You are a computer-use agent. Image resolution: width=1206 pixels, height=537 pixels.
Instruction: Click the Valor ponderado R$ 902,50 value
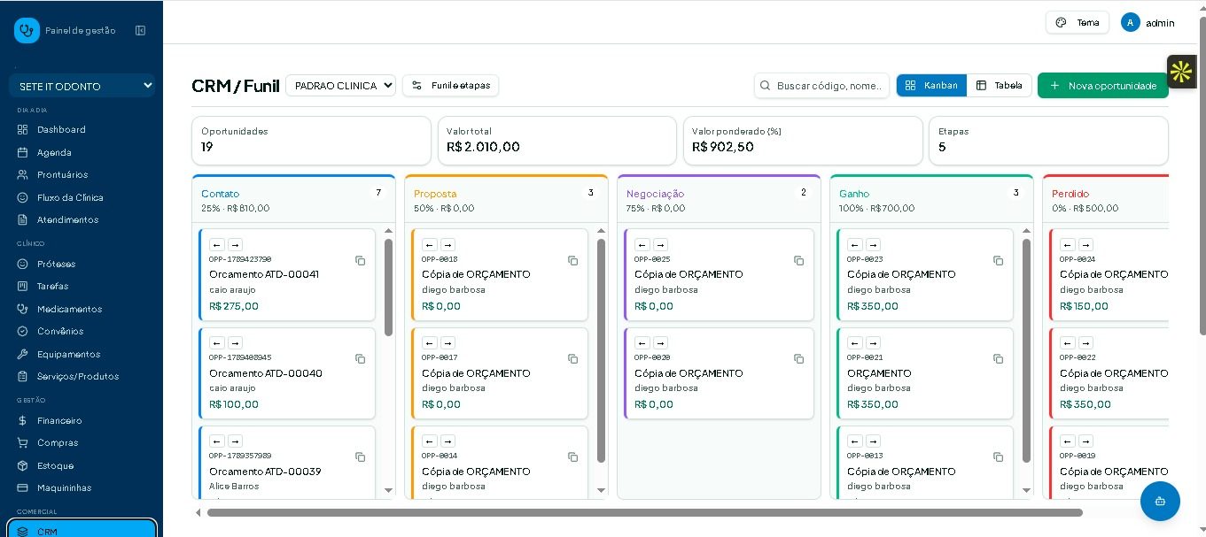723,147
